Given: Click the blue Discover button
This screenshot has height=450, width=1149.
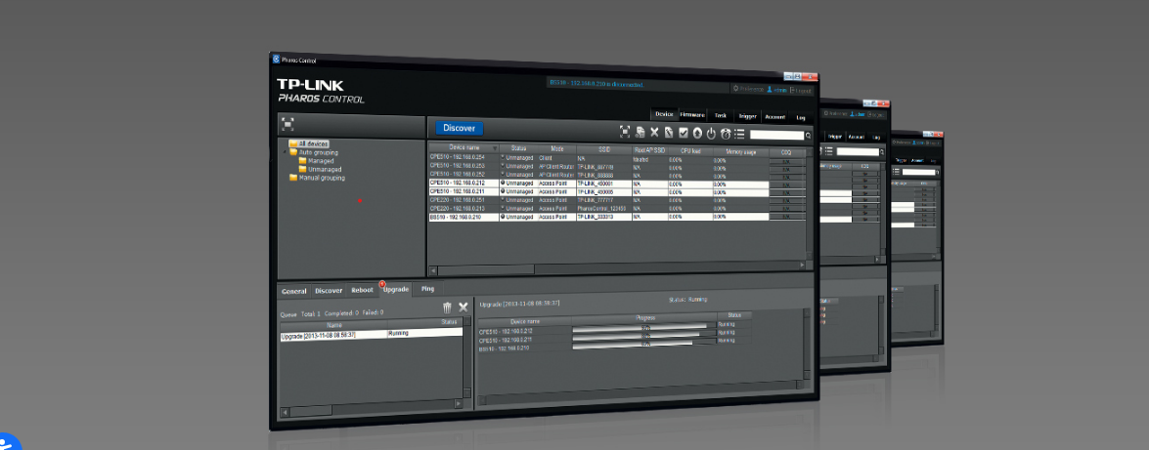Looking at the screenshot, I should [459, 128].
